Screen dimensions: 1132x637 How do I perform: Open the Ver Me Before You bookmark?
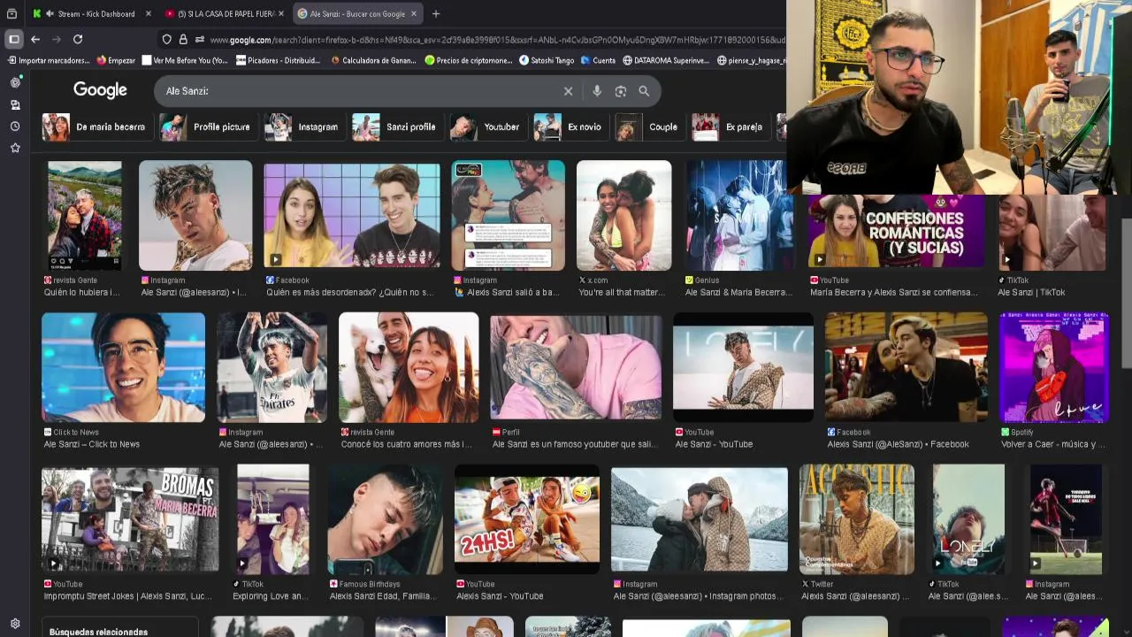point(185,60)
